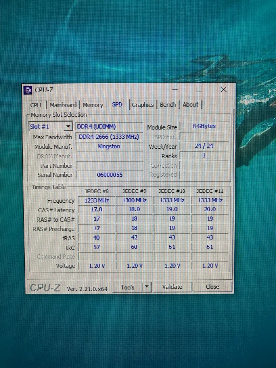The width and height of the screenshot is (276, 368).
Task: Click the Tools button
Action: (128, 287)
